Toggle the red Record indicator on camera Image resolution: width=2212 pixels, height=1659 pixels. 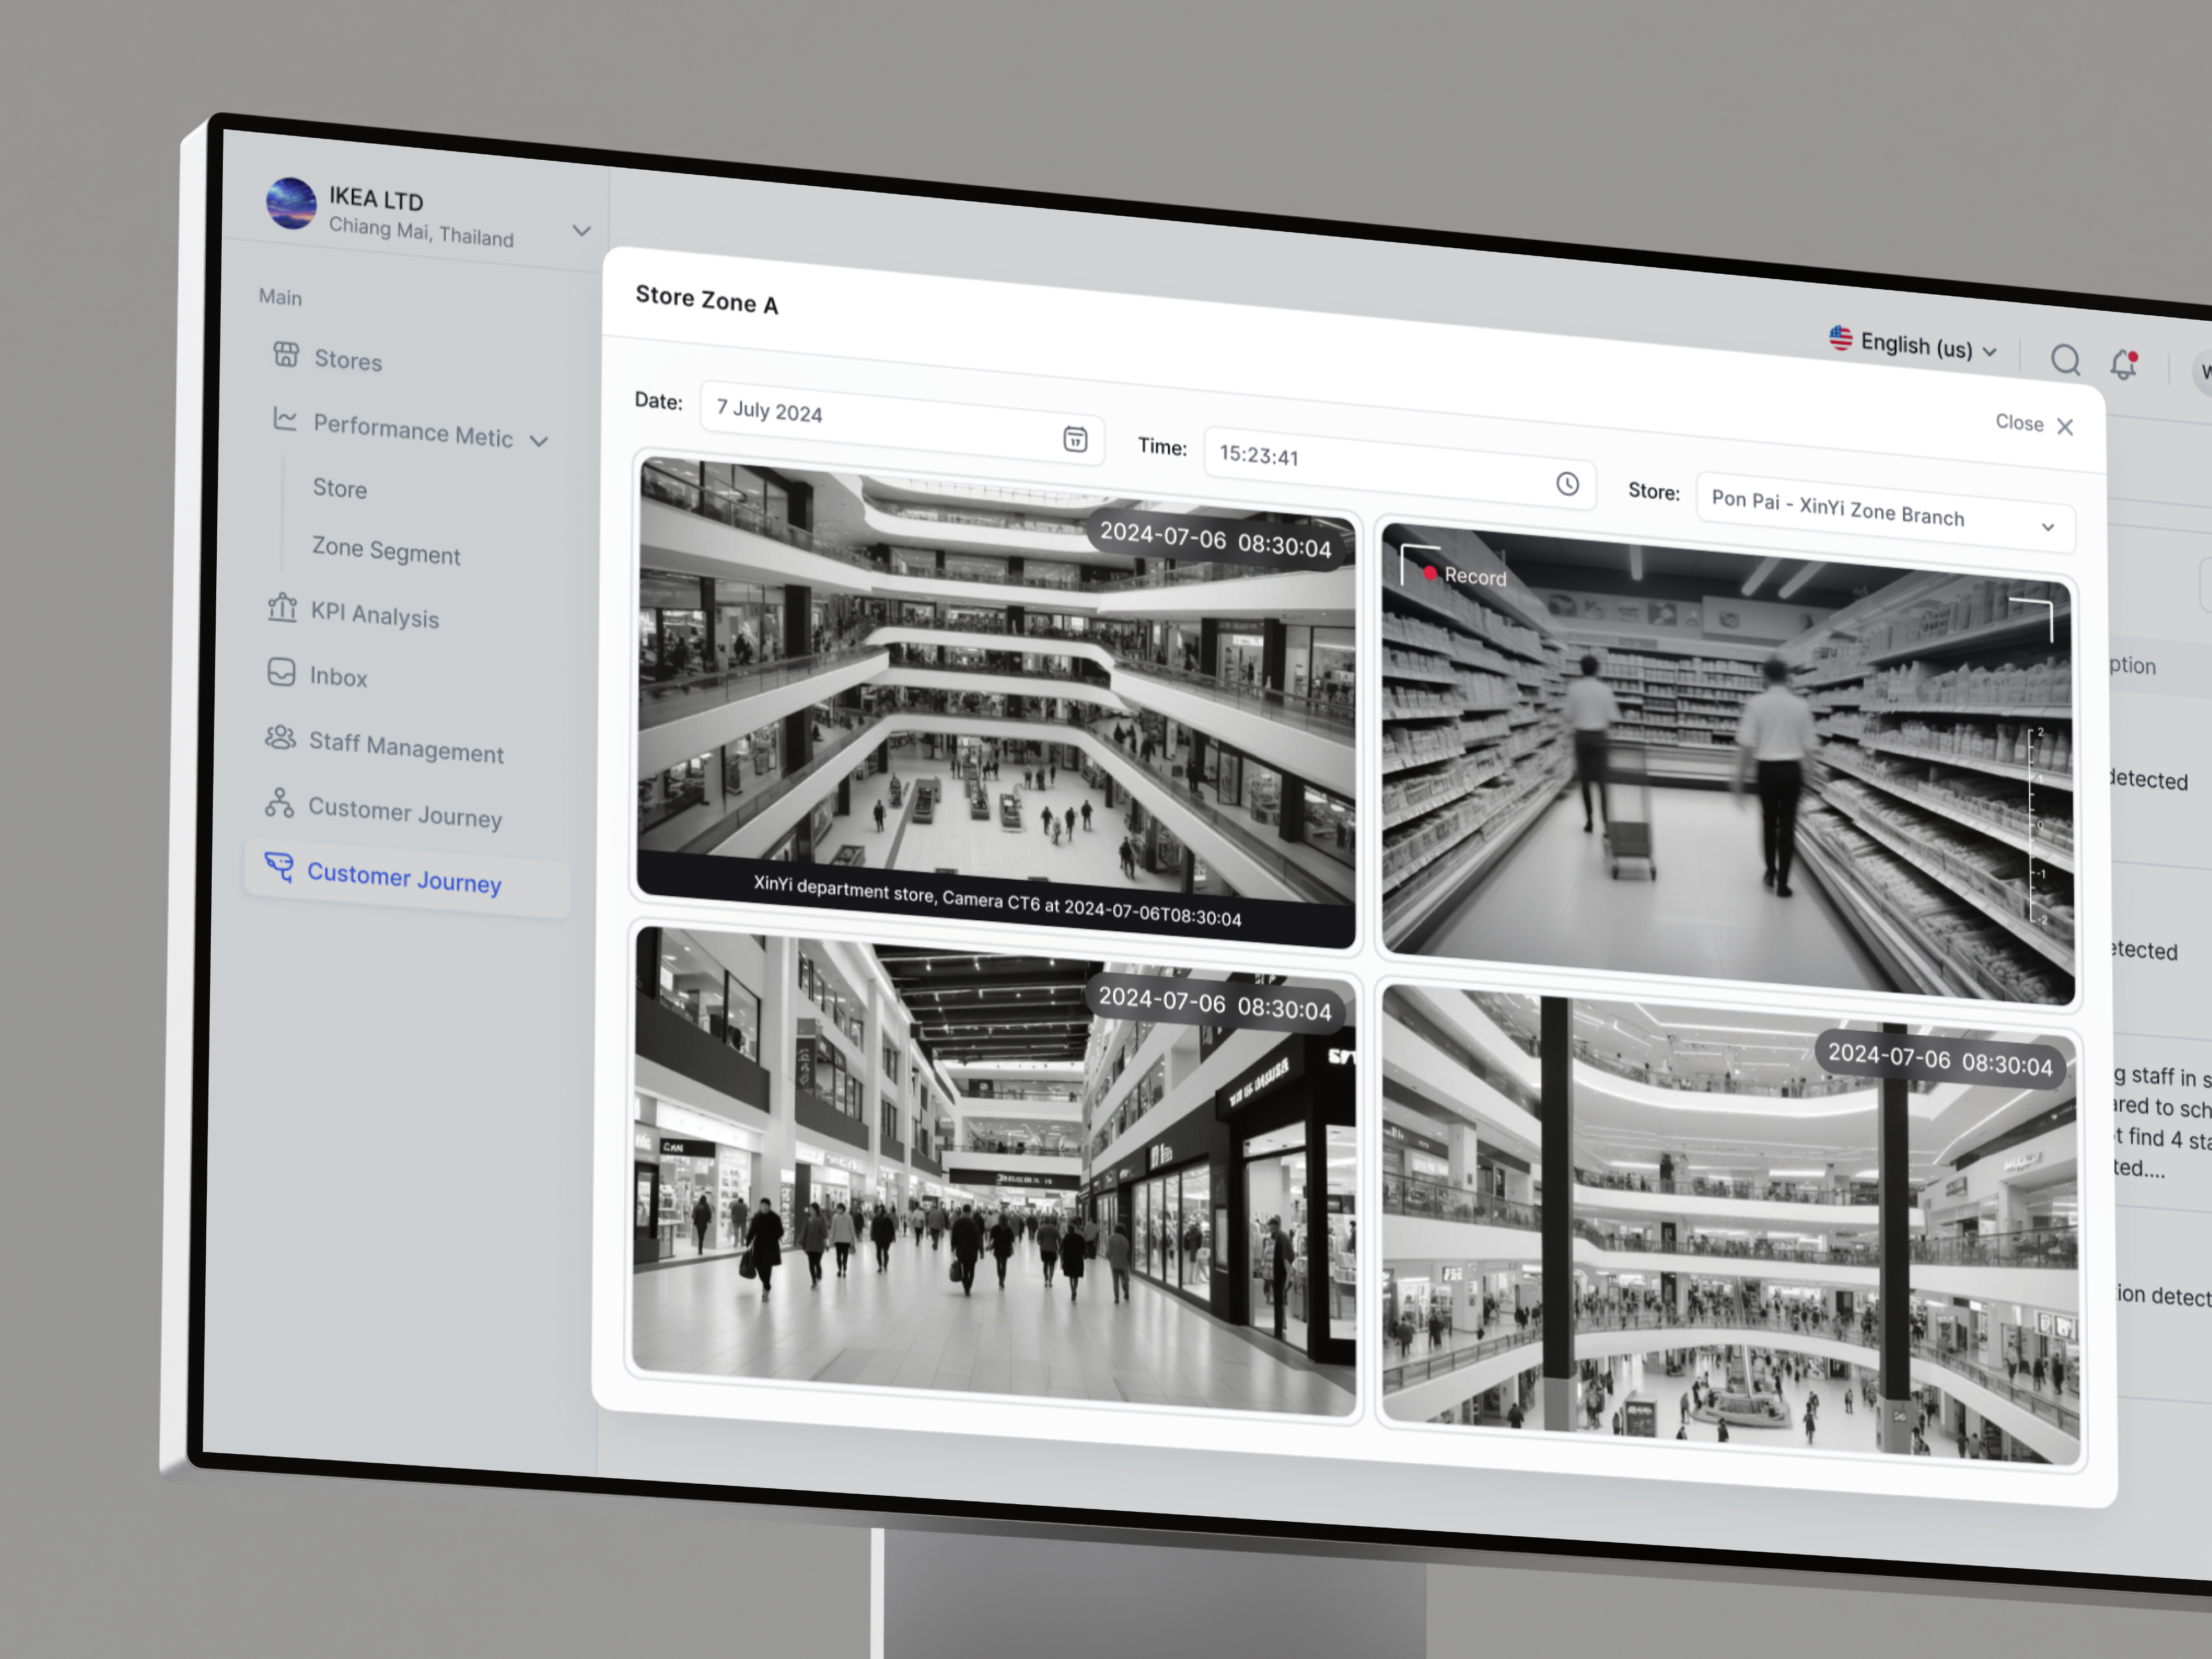(x=1430, y=573)
